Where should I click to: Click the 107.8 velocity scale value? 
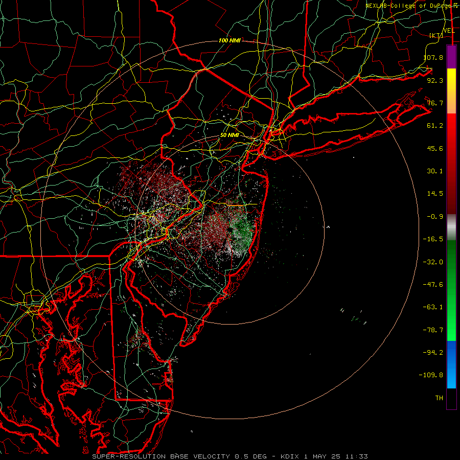pyautogui.click(x=433, y=57)
